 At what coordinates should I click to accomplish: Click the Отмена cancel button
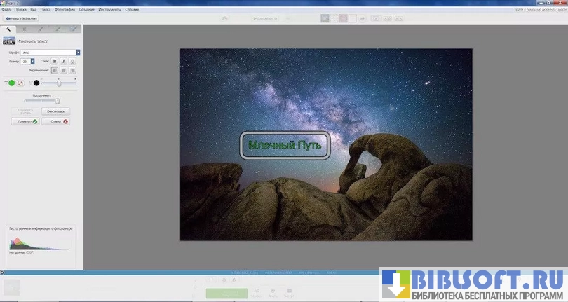pyautogui.click(x=56, y=121)
